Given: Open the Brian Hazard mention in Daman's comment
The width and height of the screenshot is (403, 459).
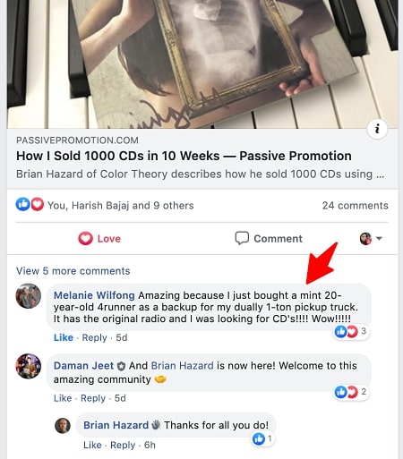Looking at the screenshot, I should pos(182,366).
